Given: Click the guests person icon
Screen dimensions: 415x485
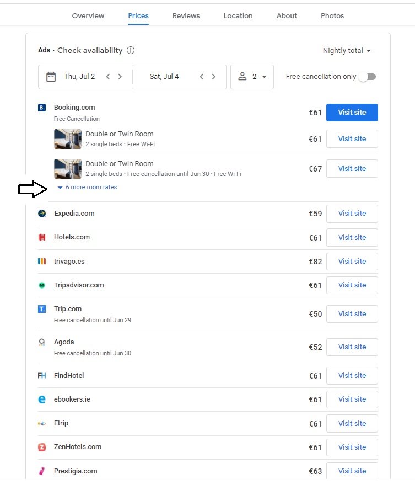Looking at the screenshot, I should click(x=242, y=76).
